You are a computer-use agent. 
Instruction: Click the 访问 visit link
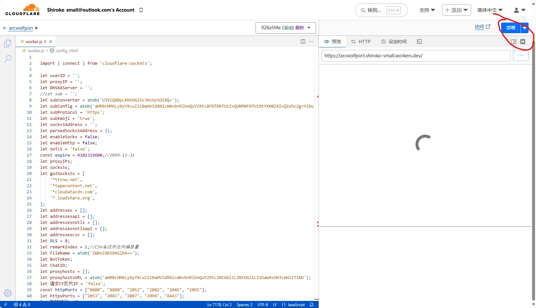(x=482, y=27)
